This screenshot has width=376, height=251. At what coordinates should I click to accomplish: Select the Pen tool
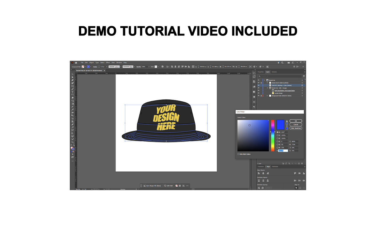(72, 80)
